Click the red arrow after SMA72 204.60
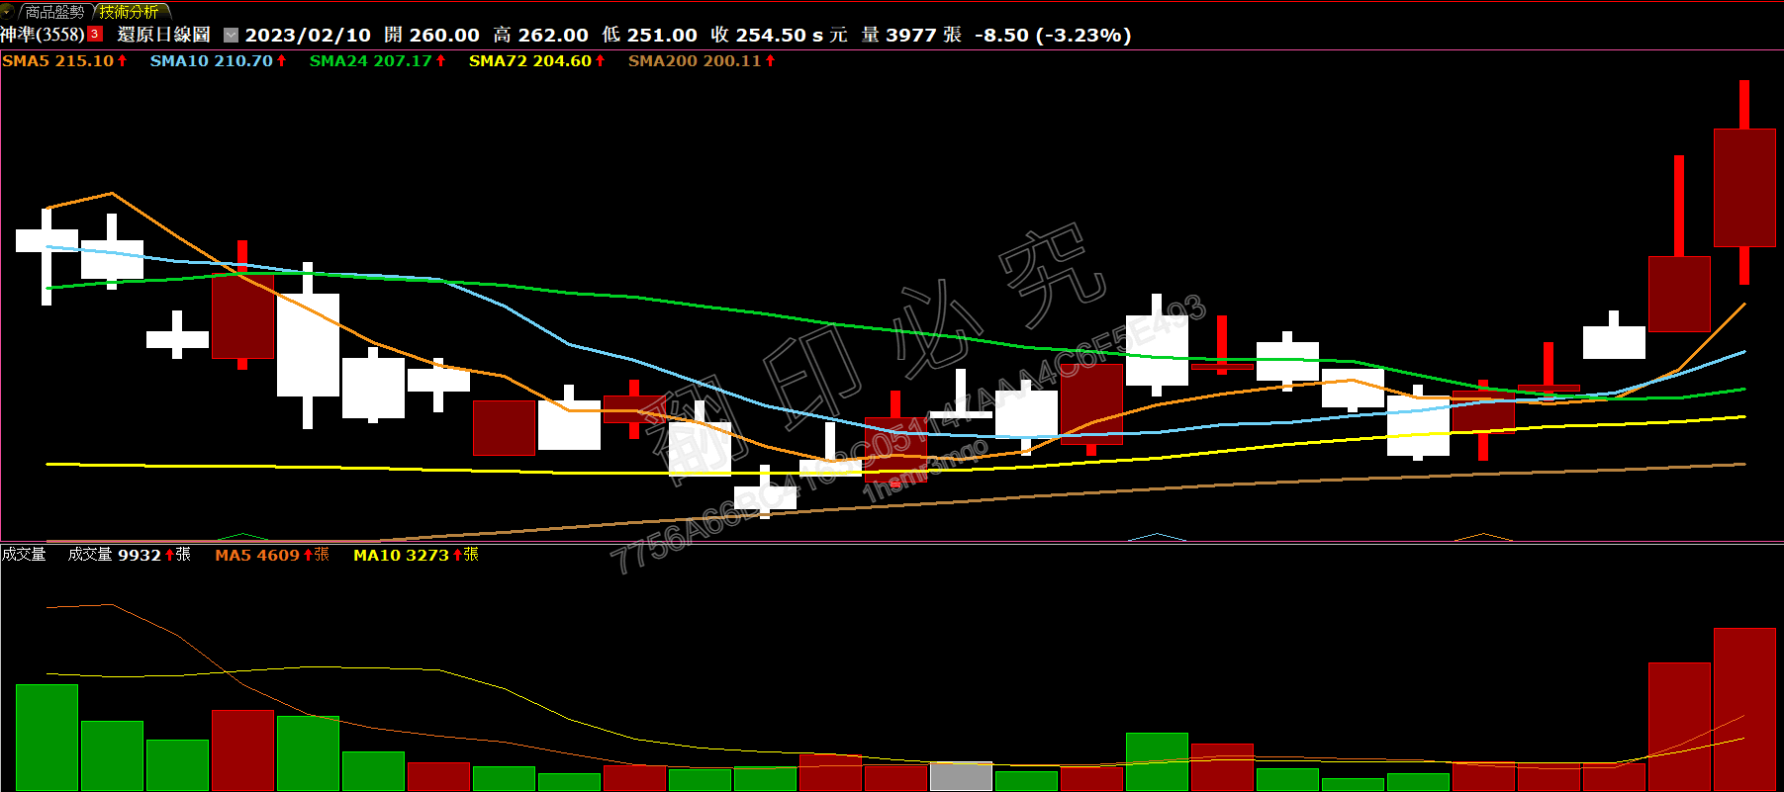This screenshot has height=792, width=1784. (x=601, y=61)
